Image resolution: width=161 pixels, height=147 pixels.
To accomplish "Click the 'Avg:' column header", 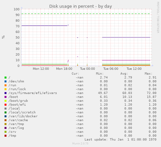I will pos(124,74).
